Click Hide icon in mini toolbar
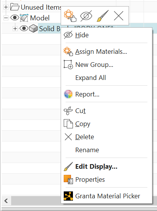 click(86, 16)
